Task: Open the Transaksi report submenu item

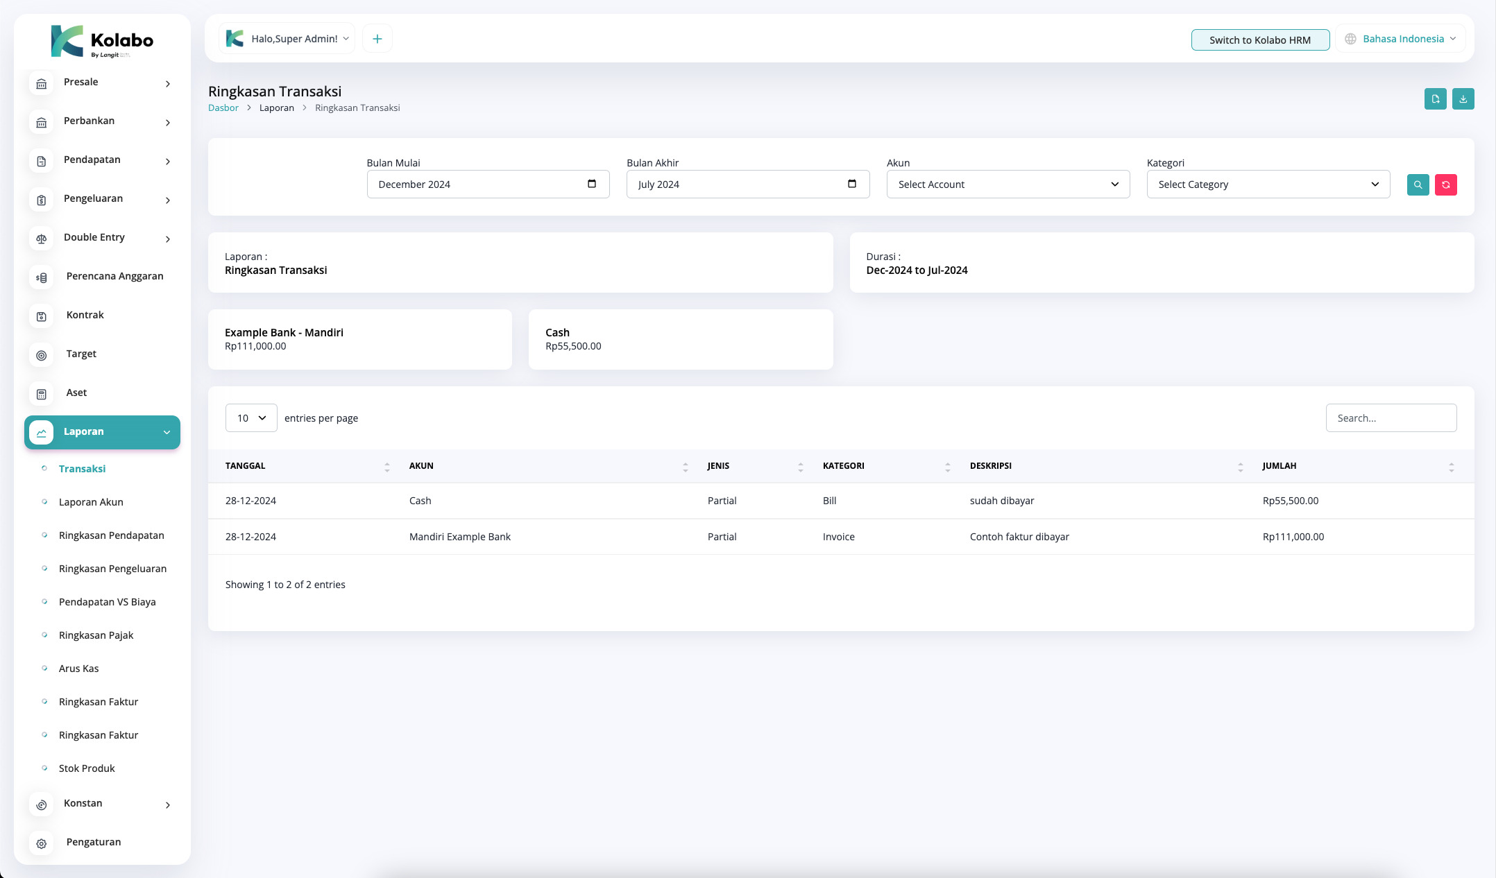Action: (82, 469)
